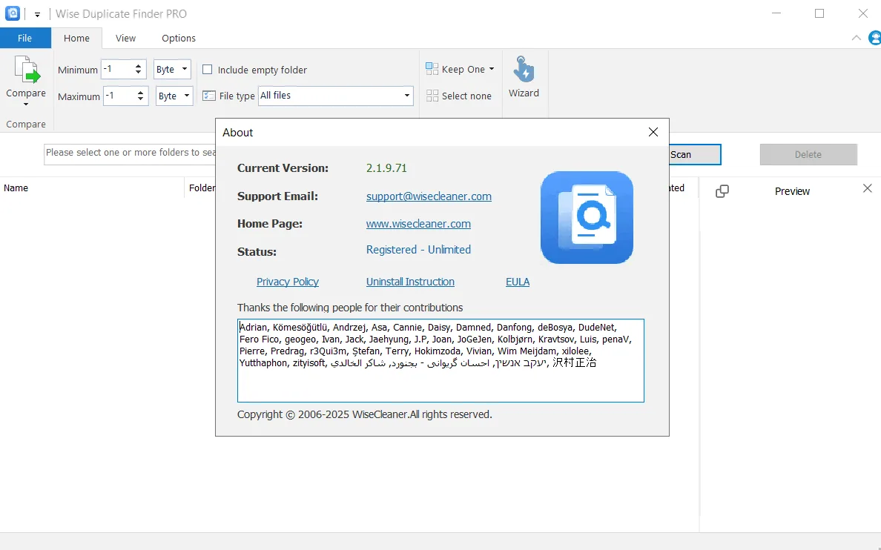Expand the Compare dropdown arrow
This screenshot has width=881, height=550.
tap(26, 105)
